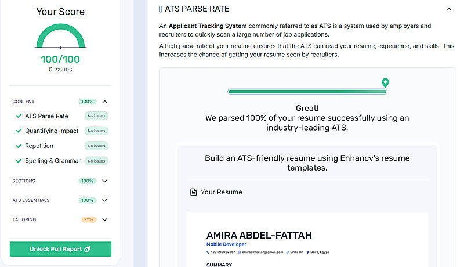
Task: Select Quantifying Impact in the content list
Action: 52,131
